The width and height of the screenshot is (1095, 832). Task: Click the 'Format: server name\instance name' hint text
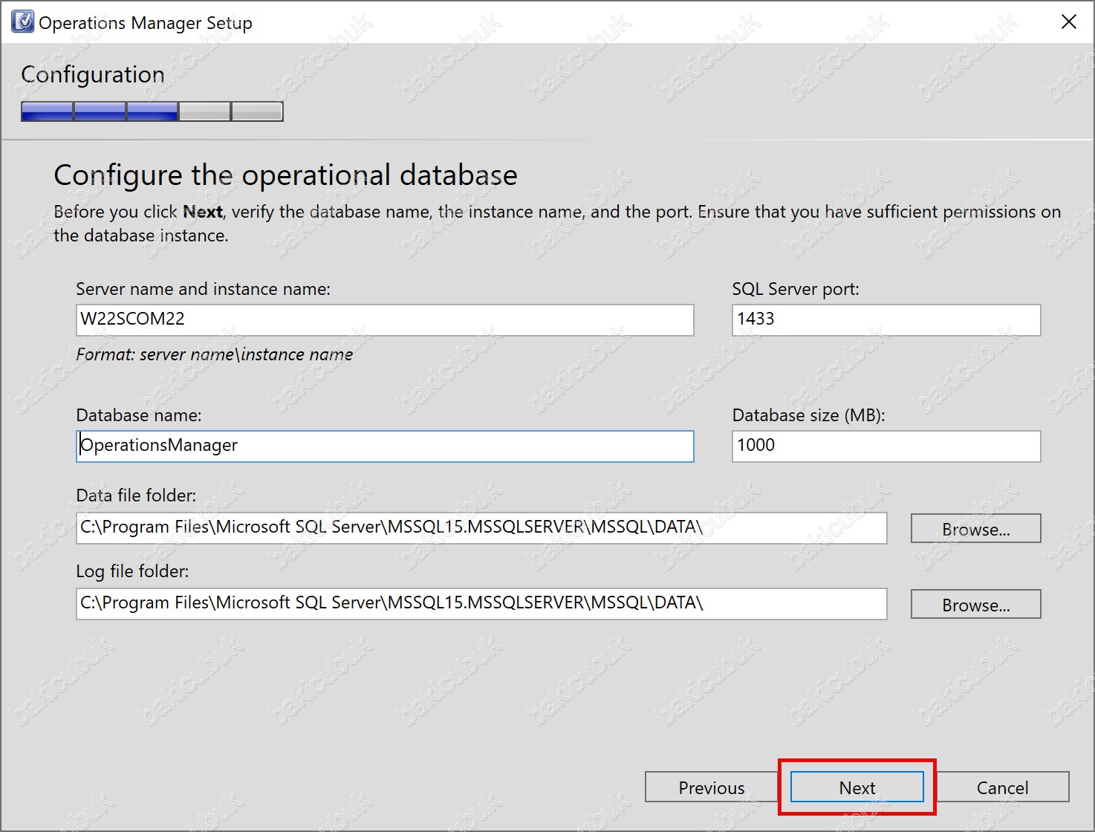pos(215,354)
